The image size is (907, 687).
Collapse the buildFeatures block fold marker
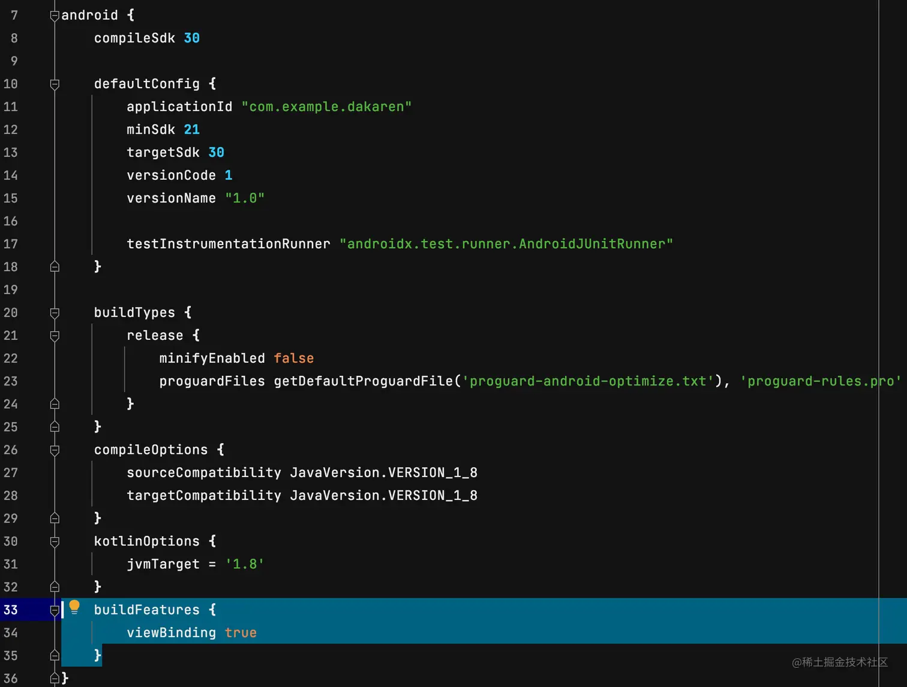tap(55, 610)
